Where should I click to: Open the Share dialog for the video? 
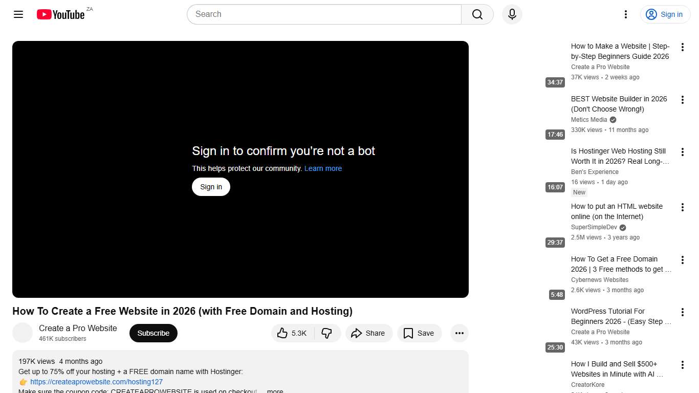point(368,333)
